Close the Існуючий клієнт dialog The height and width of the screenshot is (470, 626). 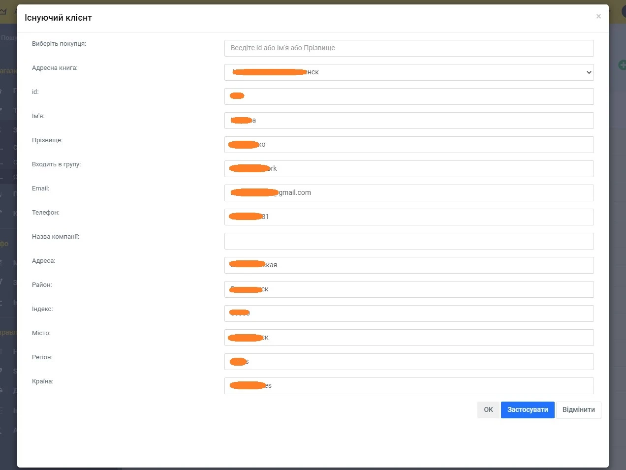(x=598, y=16)
